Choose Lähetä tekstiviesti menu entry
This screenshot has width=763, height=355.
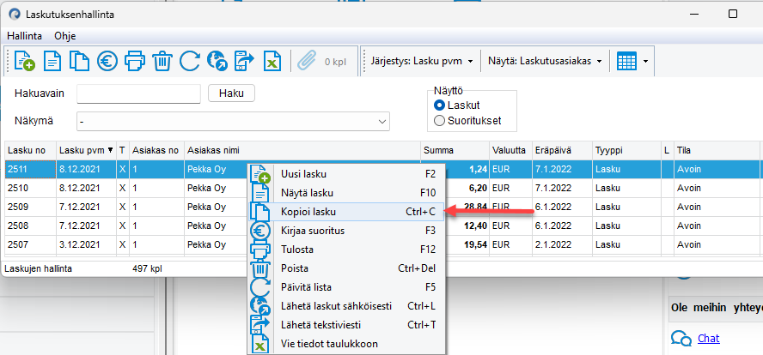pyautogui.click(x=347, y=325)
